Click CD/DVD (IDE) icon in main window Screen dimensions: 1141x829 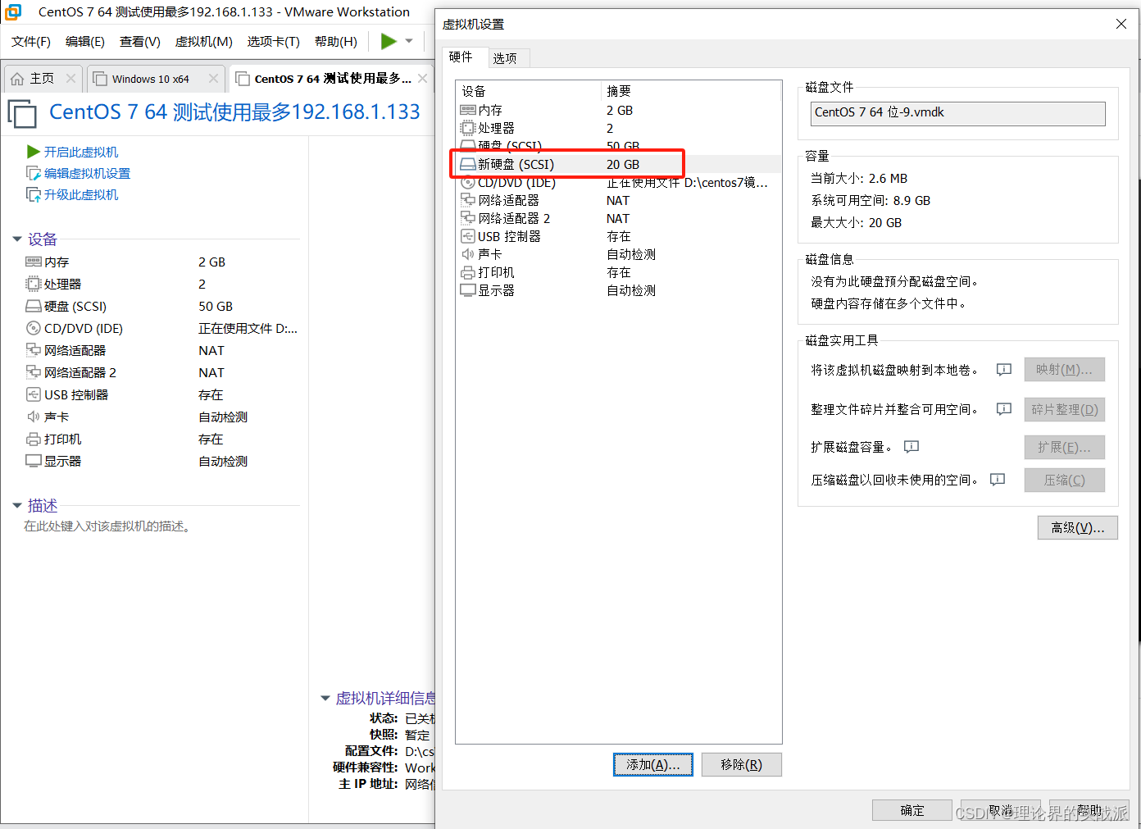[x=34, y=328]
